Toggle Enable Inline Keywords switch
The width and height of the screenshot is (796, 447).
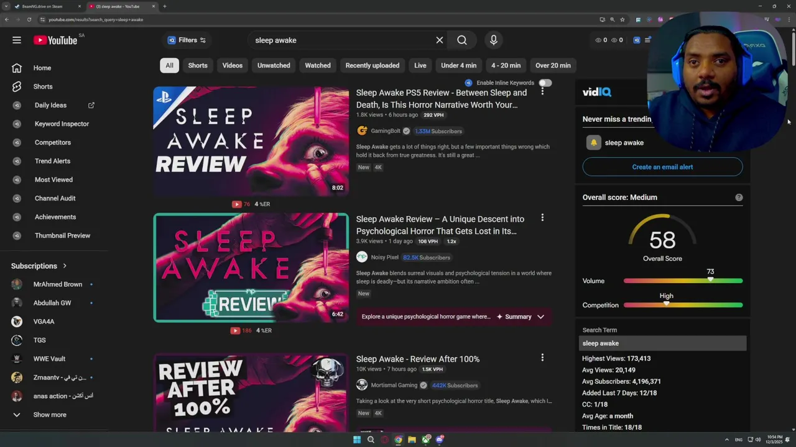tap(545, 83)
